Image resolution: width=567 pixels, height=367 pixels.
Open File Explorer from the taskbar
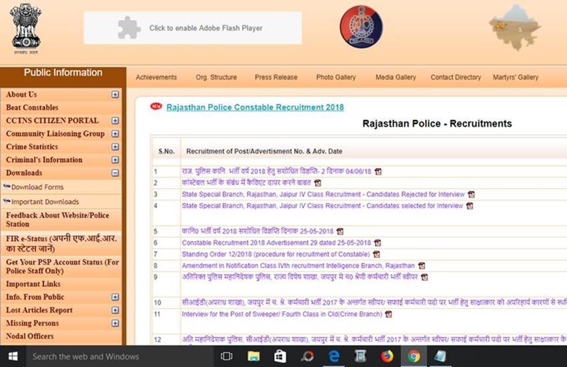[253, 356]
